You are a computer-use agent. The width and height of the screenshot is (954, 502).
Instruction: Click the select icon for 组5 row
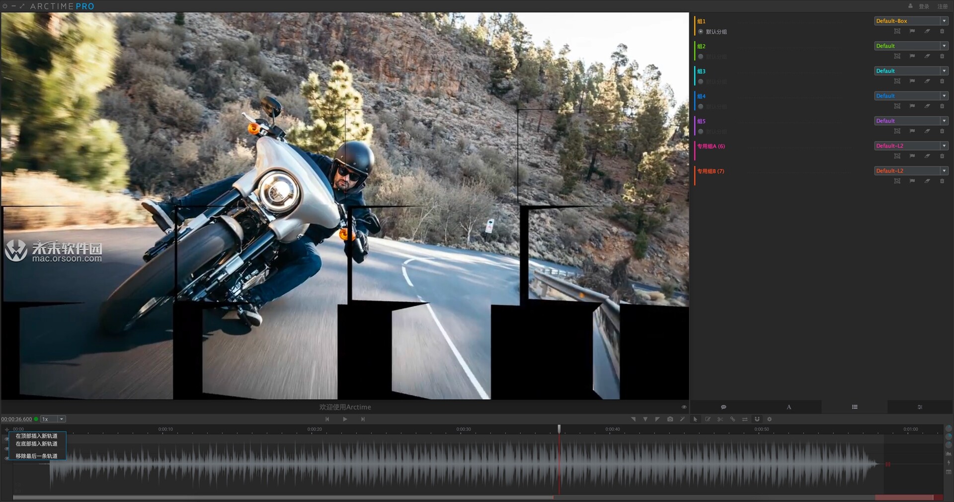click(897, 131)
